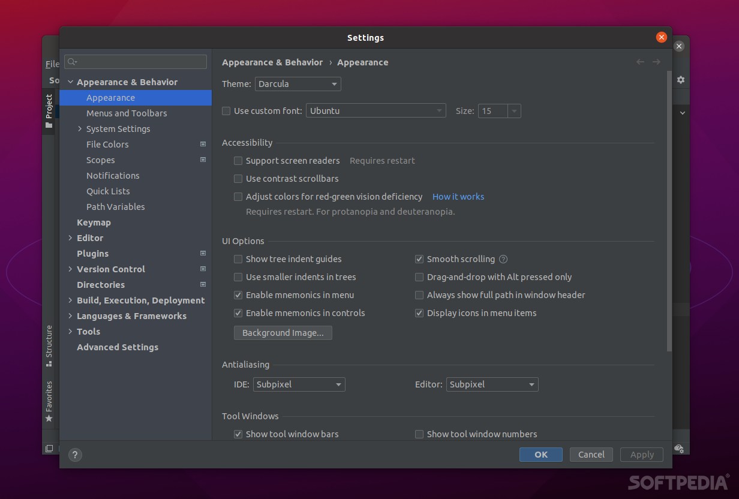
Task: Enable Show tree indent guides
Action: [238, 259]
